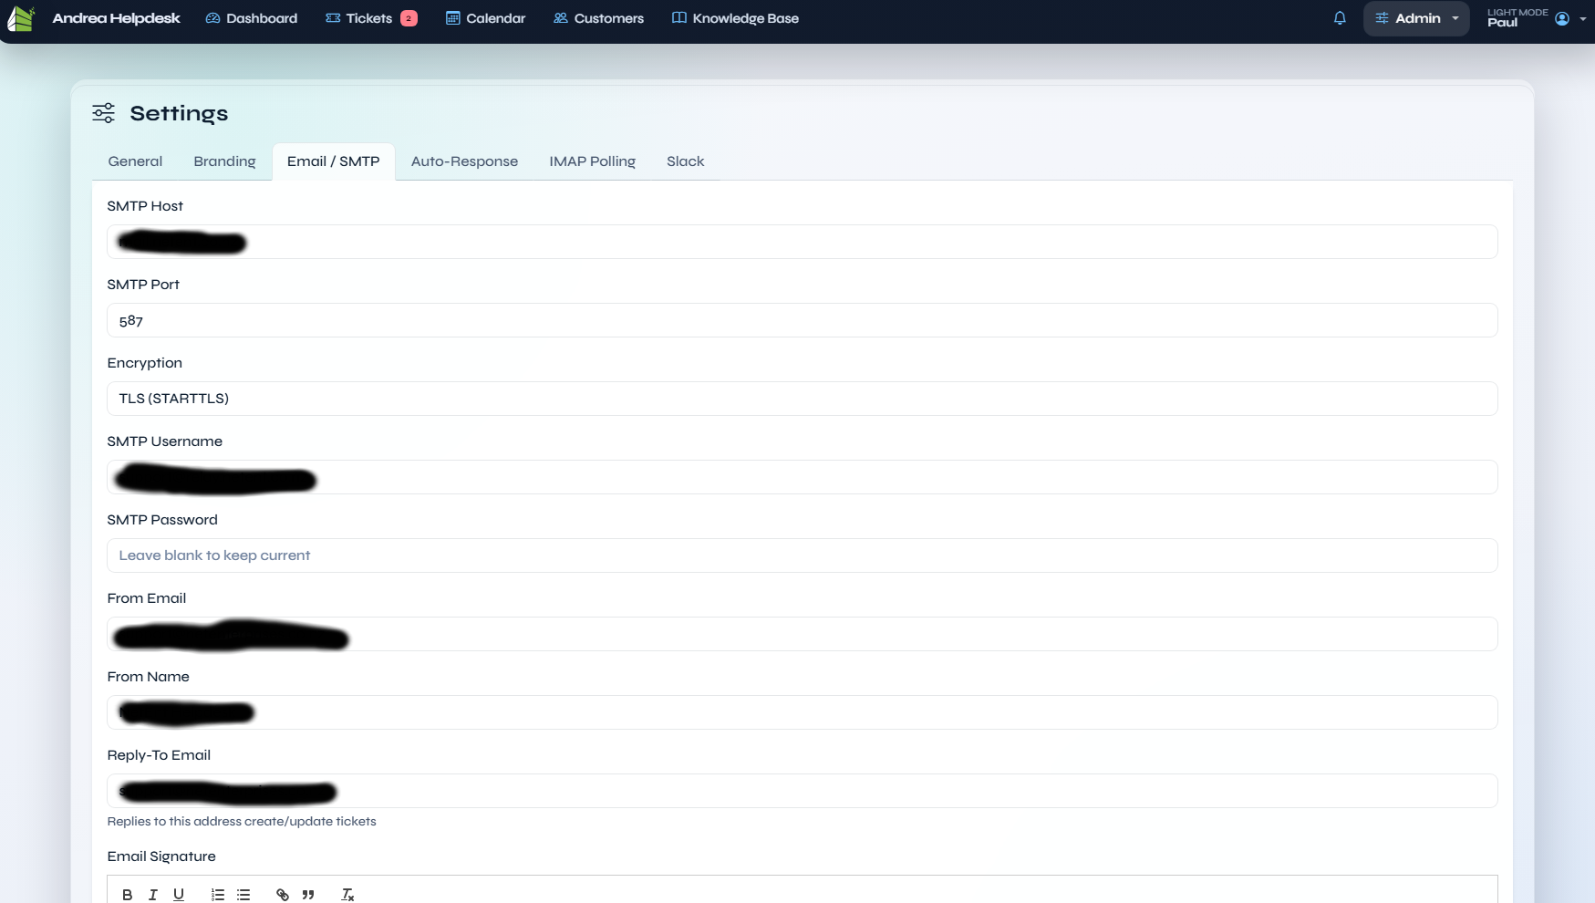Insert an ordered list in signature
The height and width of the screenshot is (903, 1595).
(x=218, y=895)
